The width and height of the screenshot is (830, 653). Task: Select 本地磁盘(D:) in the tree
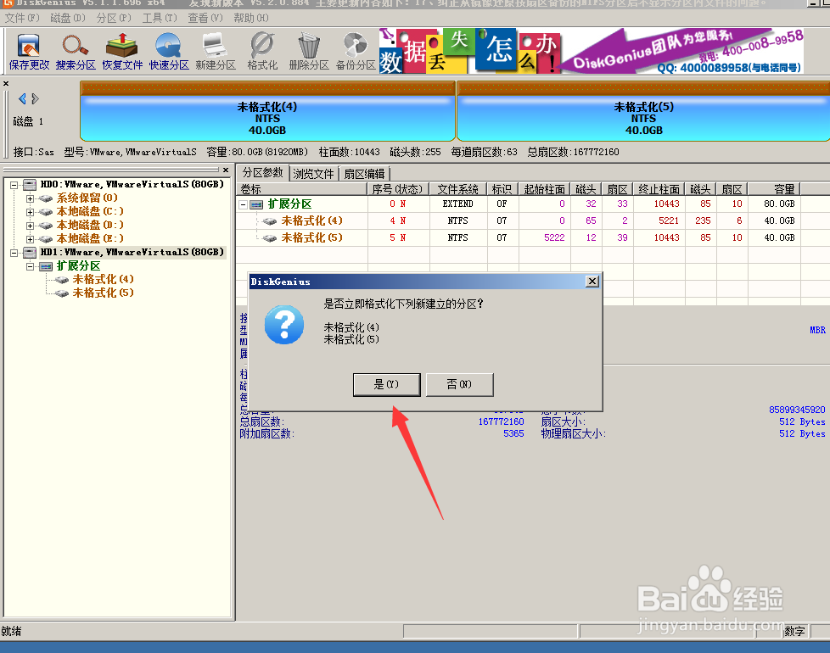[x=90, y=226]
